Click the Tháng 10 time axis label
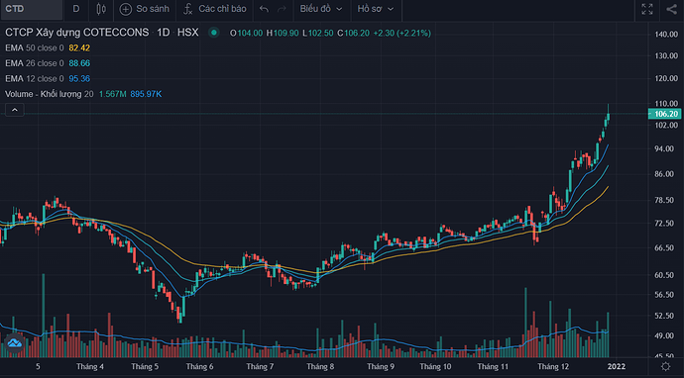 pyautogui.click(x=435, y=366)
